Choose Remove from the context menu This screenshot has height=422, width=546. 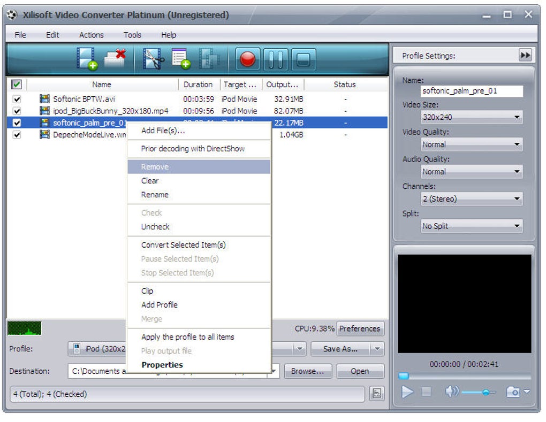199,167
